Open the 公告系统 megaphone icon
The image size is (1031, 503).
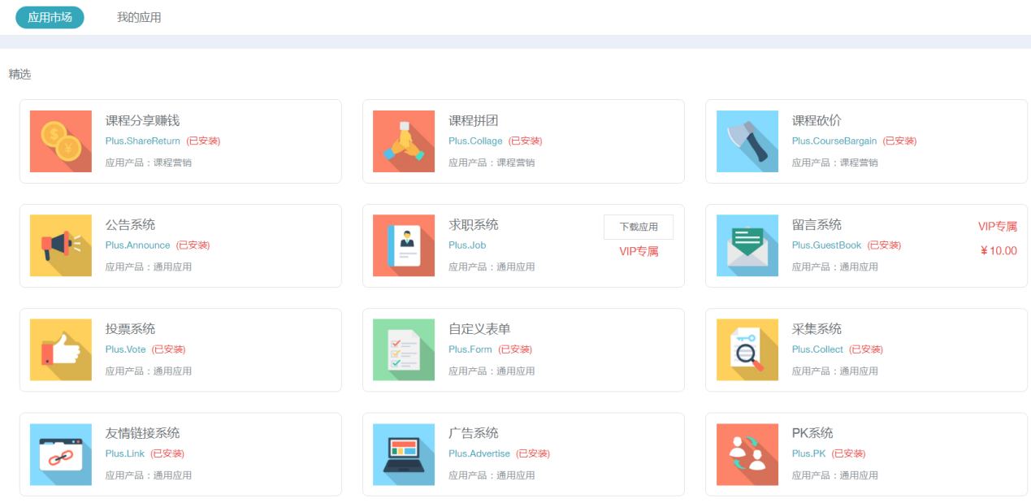(x=61, y=245)
